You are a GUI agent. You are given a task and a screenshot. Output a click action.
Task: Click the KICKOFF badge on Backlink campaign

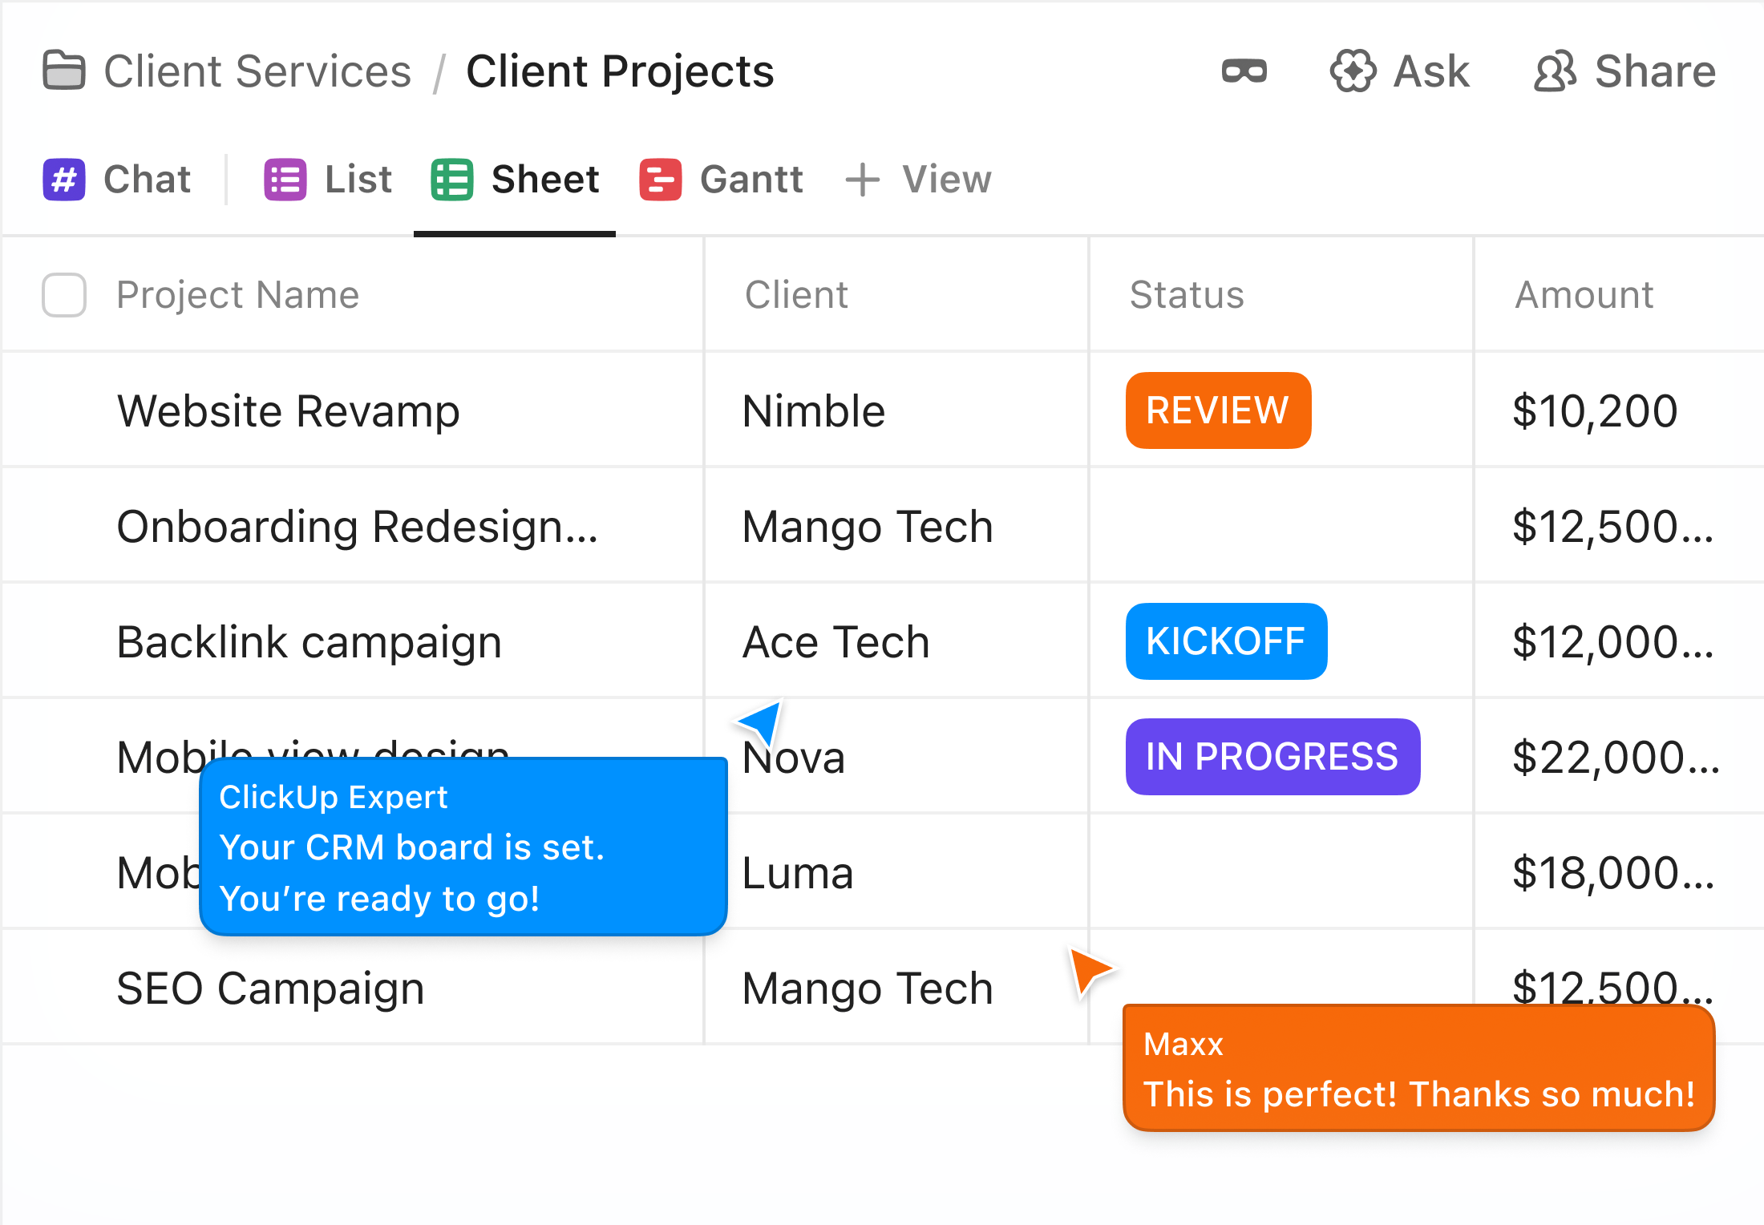[1226, 641]
